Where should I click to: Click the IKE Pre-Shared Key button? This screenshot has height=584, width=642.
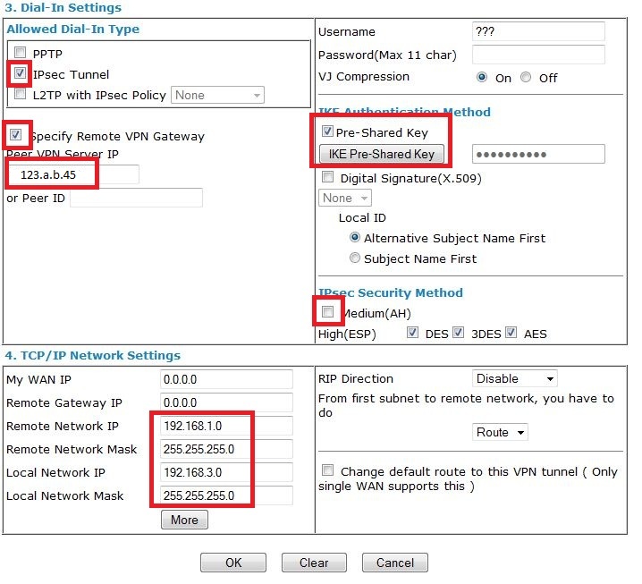click(382, 154)
